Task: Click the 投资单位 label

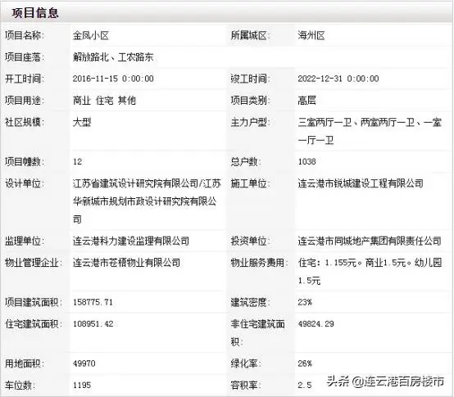Action: click(x=251, y=241)
